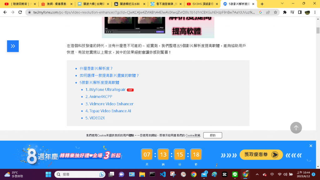The height and width of the screenshot is (180, 320).
Task: Open File Explorer from the taskbar
Action: pyautogui.click(x=142, y=174)
